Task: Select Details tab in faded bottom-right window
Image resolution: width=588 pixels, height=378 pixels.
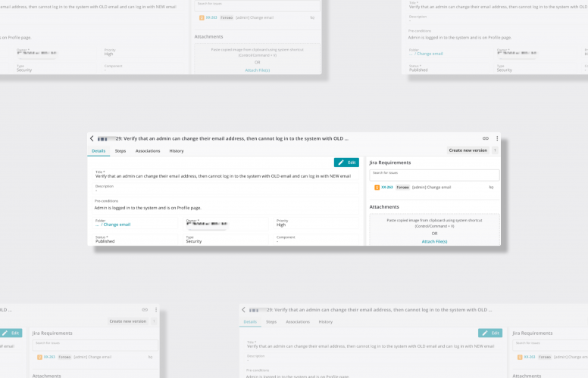Action: click(250, 322)
